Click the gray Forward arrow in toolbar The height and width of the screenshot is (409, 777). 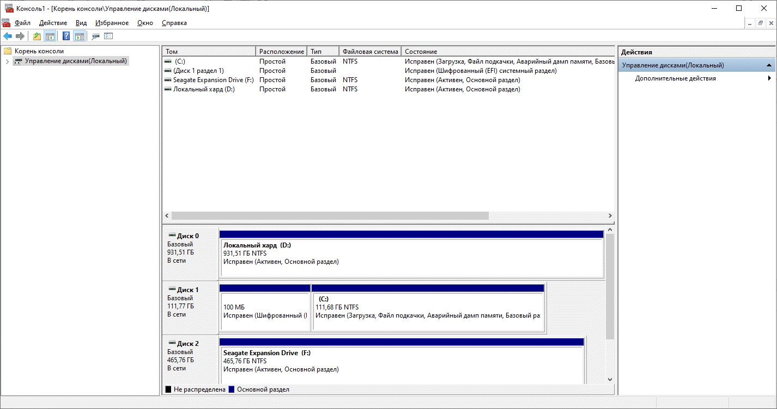point(20,36)
